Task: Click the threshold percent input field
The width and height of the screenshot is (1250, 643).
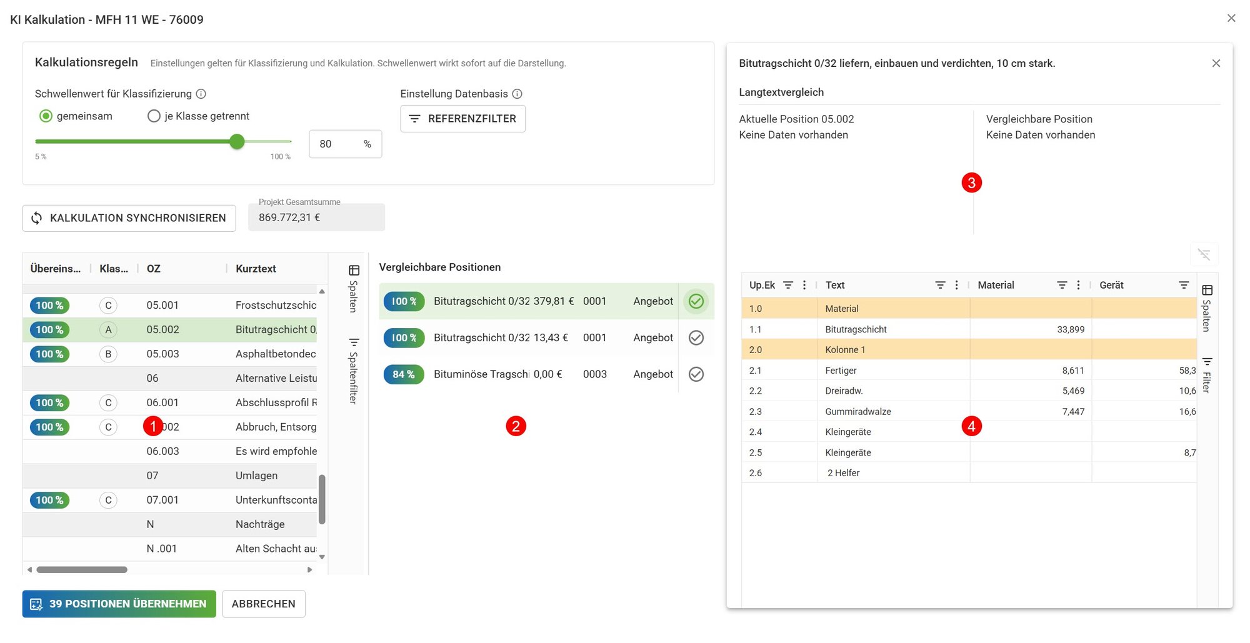Action: [345, 144]
